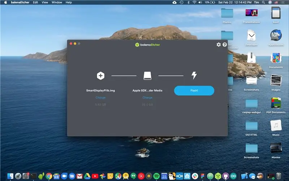
Task: Click the target drive icon in Etcher
Action: [147, 76]
